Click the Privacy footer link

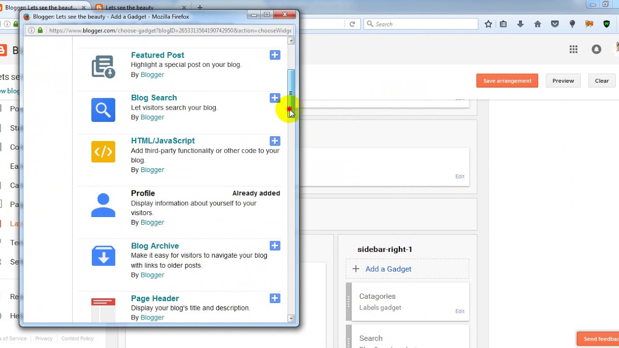(44, 339)
